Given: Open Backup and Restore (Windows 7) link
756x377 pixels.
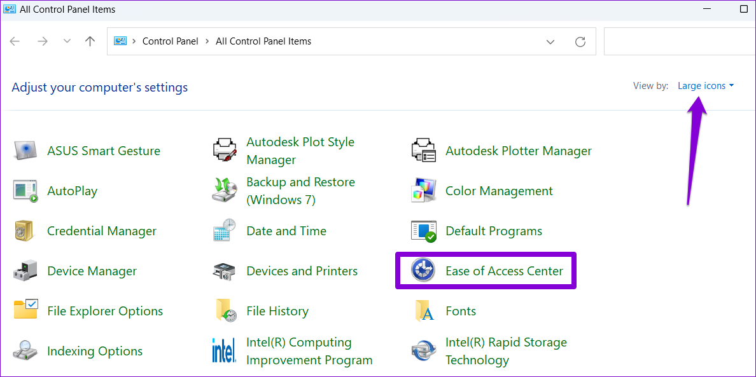Looking at the screenshot, I should point(300,191).
